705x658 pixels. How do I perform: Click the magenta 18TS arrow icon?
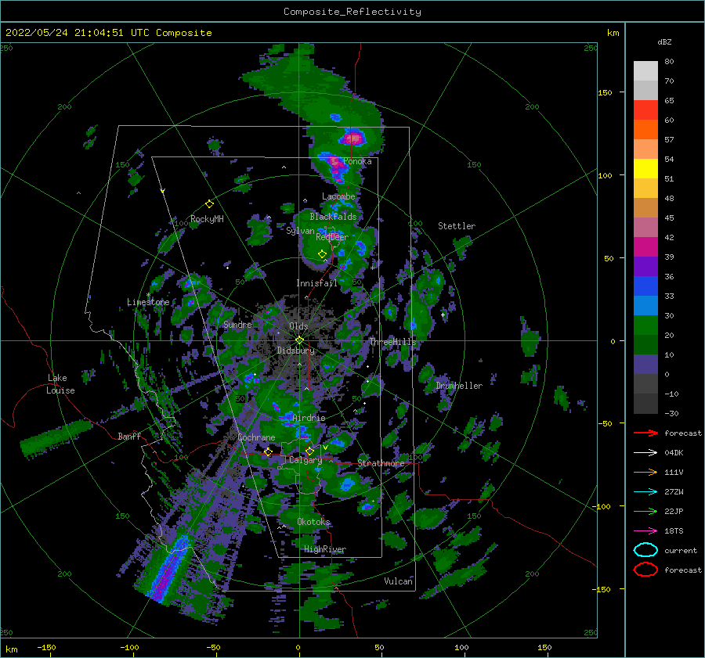point(645,531)
